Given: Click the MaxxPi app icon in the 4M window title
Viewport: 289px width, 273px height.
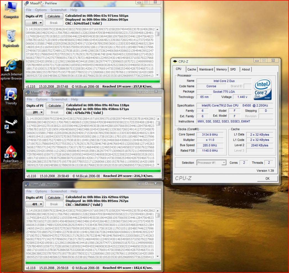Looking at the screenshot, I should (27, 185).
